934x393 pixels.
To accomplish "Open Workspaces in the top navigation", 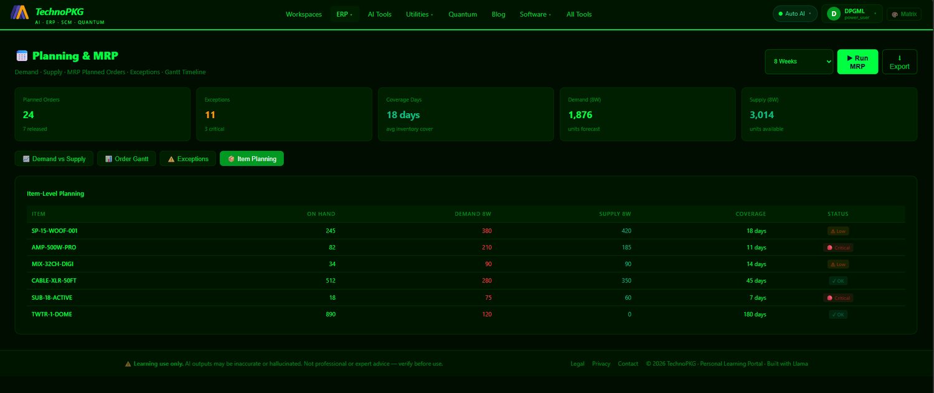I will tap(304, 14).
